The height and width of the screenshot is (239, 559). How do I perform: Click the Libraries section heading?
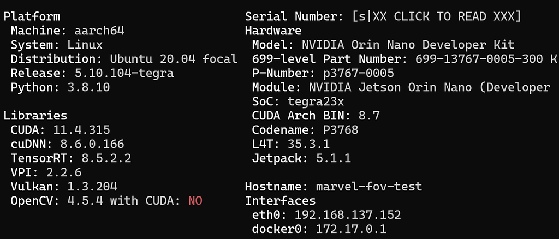35,115
